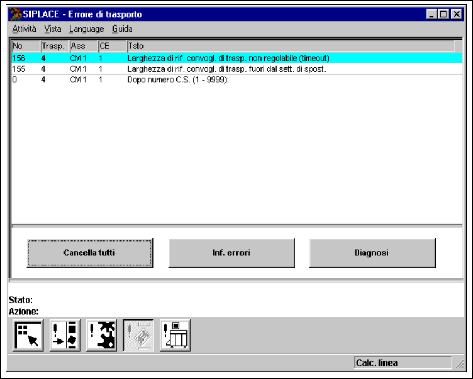473x379 pixels.
Task: Open the Attività menu
Action: click(x=24, y=29)
